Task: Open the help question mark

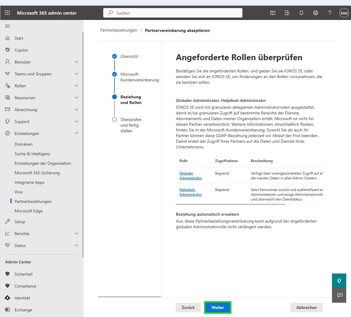Action: (x=330, y=13)
